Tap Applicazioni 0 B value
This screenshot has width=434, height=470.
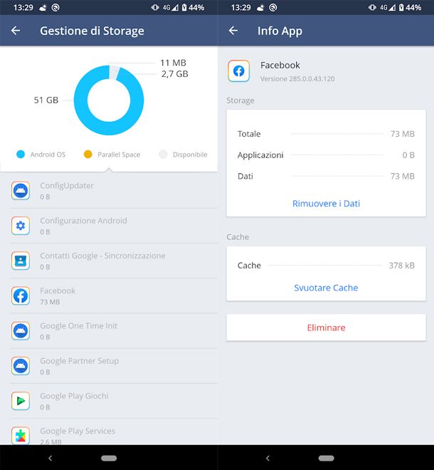(x=408, y=155)
